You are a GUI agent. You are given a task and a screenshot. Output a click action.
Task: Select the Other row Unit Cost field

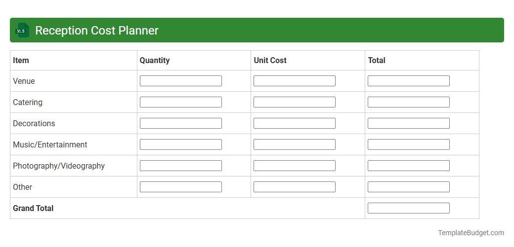click(295, 187)
